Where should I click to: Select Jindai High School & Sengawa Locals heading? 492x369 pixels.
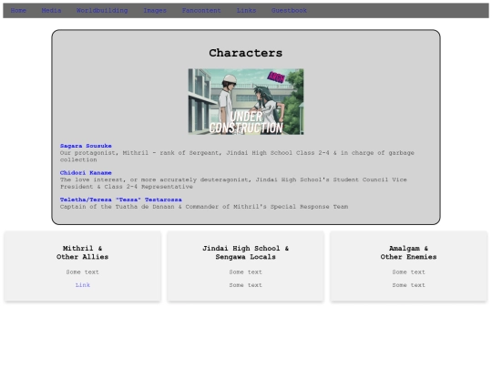click(246, 252)
